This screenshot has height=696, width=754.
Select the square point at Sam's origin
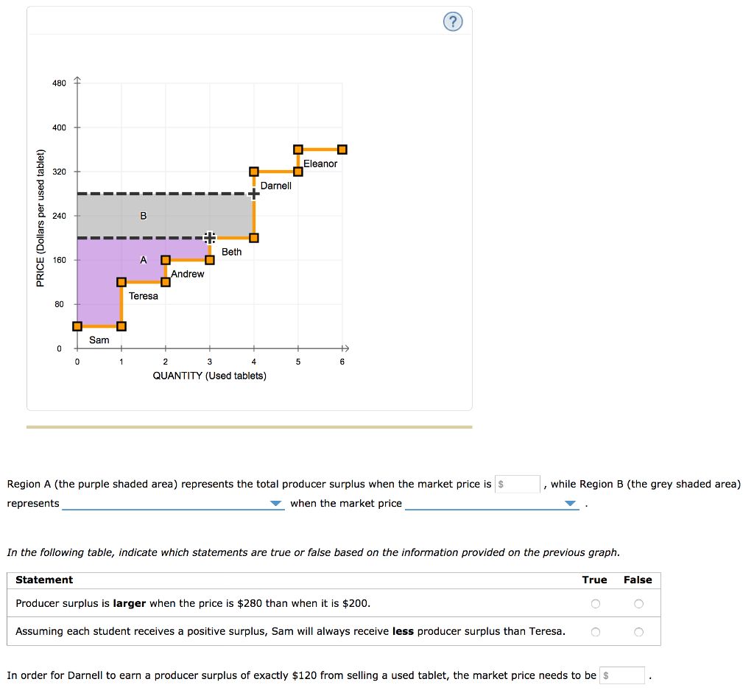77,326
